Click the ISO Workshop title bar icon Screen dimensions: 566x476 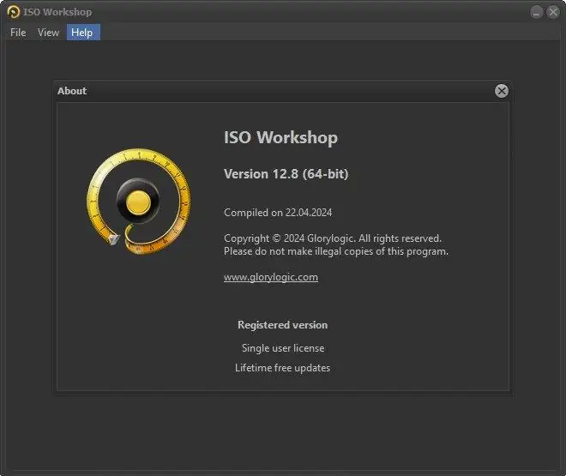tap(14, 12)
